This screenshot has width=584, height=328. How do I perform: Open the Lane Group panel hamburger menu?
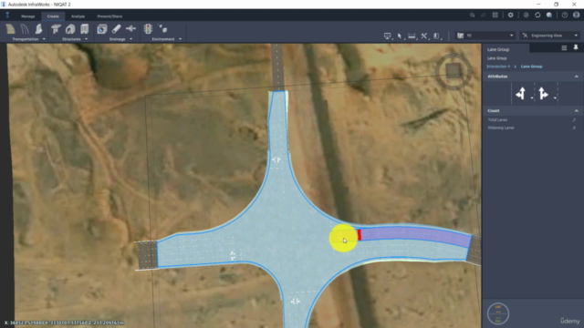[564, 48]
